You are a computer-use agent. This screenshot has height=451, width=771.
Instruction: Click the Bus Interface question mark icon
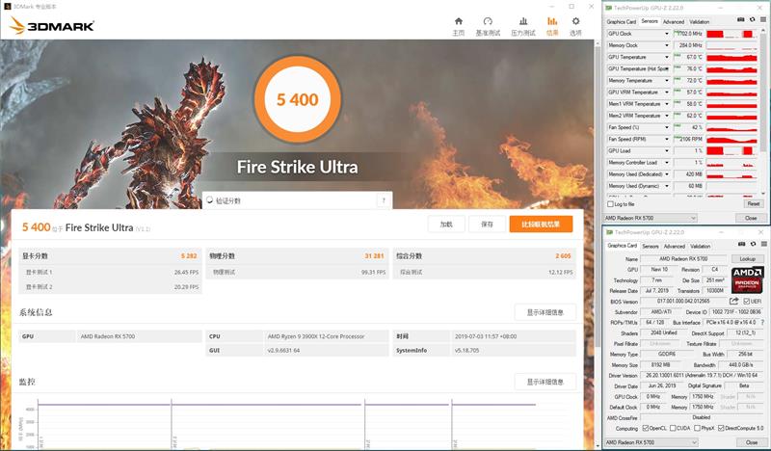[760, 323]
